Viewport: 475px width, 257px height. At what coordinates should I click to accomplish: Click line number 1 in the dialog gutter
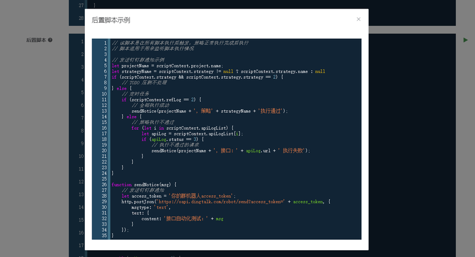click(105, 43)
